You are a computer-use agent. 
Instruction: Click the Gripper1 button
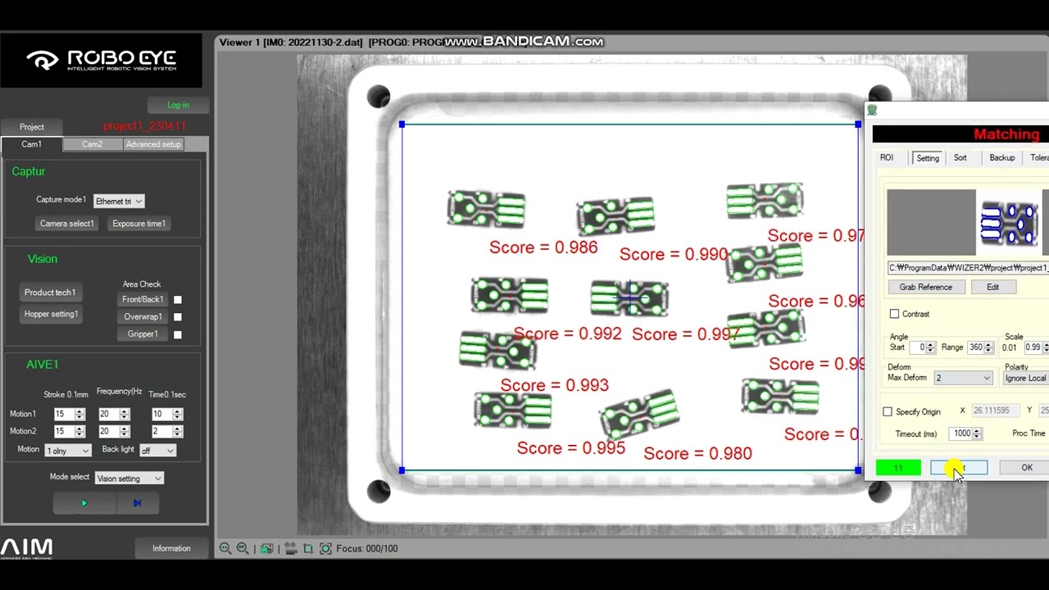143,334
